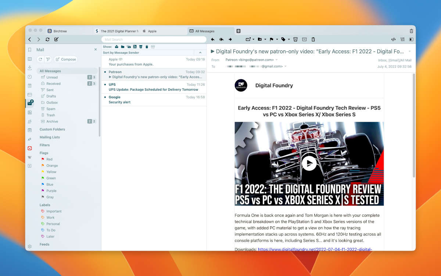This screenshot has height=276, width=441.
Task: Reply all to the message
Action: pos(222,39)
